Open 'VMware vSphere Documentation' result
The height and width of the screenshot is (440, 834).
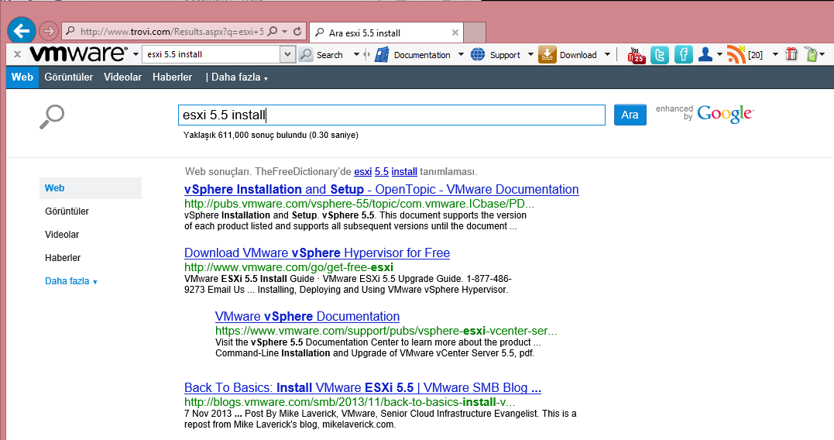point(307,316)
